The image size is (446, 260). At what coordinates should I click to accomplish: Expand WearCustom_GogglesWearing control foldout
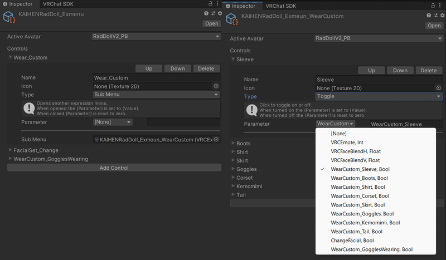[x=10, y=159]
